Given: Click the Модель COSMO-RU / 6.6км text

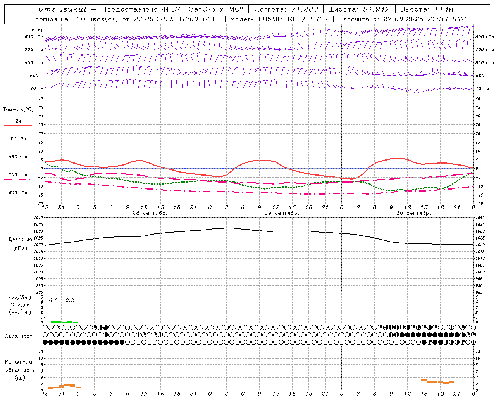Looking at the screenshot, I should pos(279,19).
